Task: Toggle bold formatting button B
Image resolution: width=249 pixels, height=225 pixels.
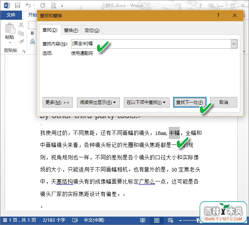Action: pyautogui.click(x=32, y=33)
